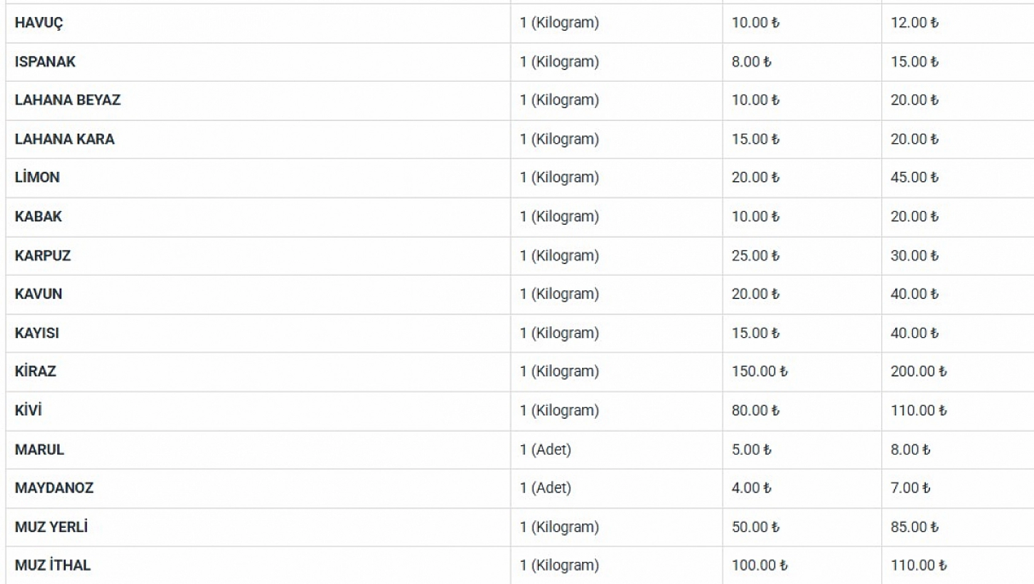Viewport: 1034px width, 584px height.
Task: Click the LAHANA BEYAZ product name
Action: tap(68, 100)
